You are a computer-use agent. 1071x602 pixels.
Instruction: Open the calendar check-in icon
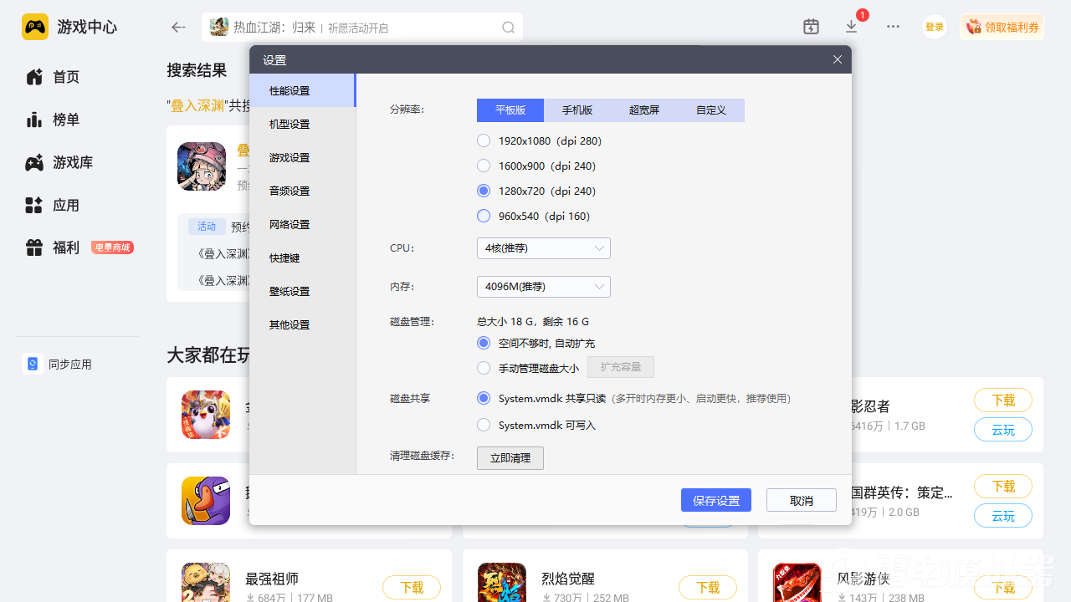811,27
